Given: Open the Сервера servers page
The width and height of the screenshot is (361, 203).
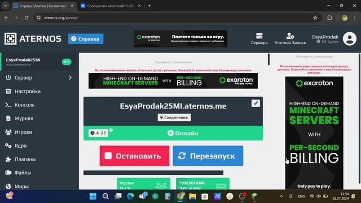Looking at the screenshot, I should click(x=259, y=39).
